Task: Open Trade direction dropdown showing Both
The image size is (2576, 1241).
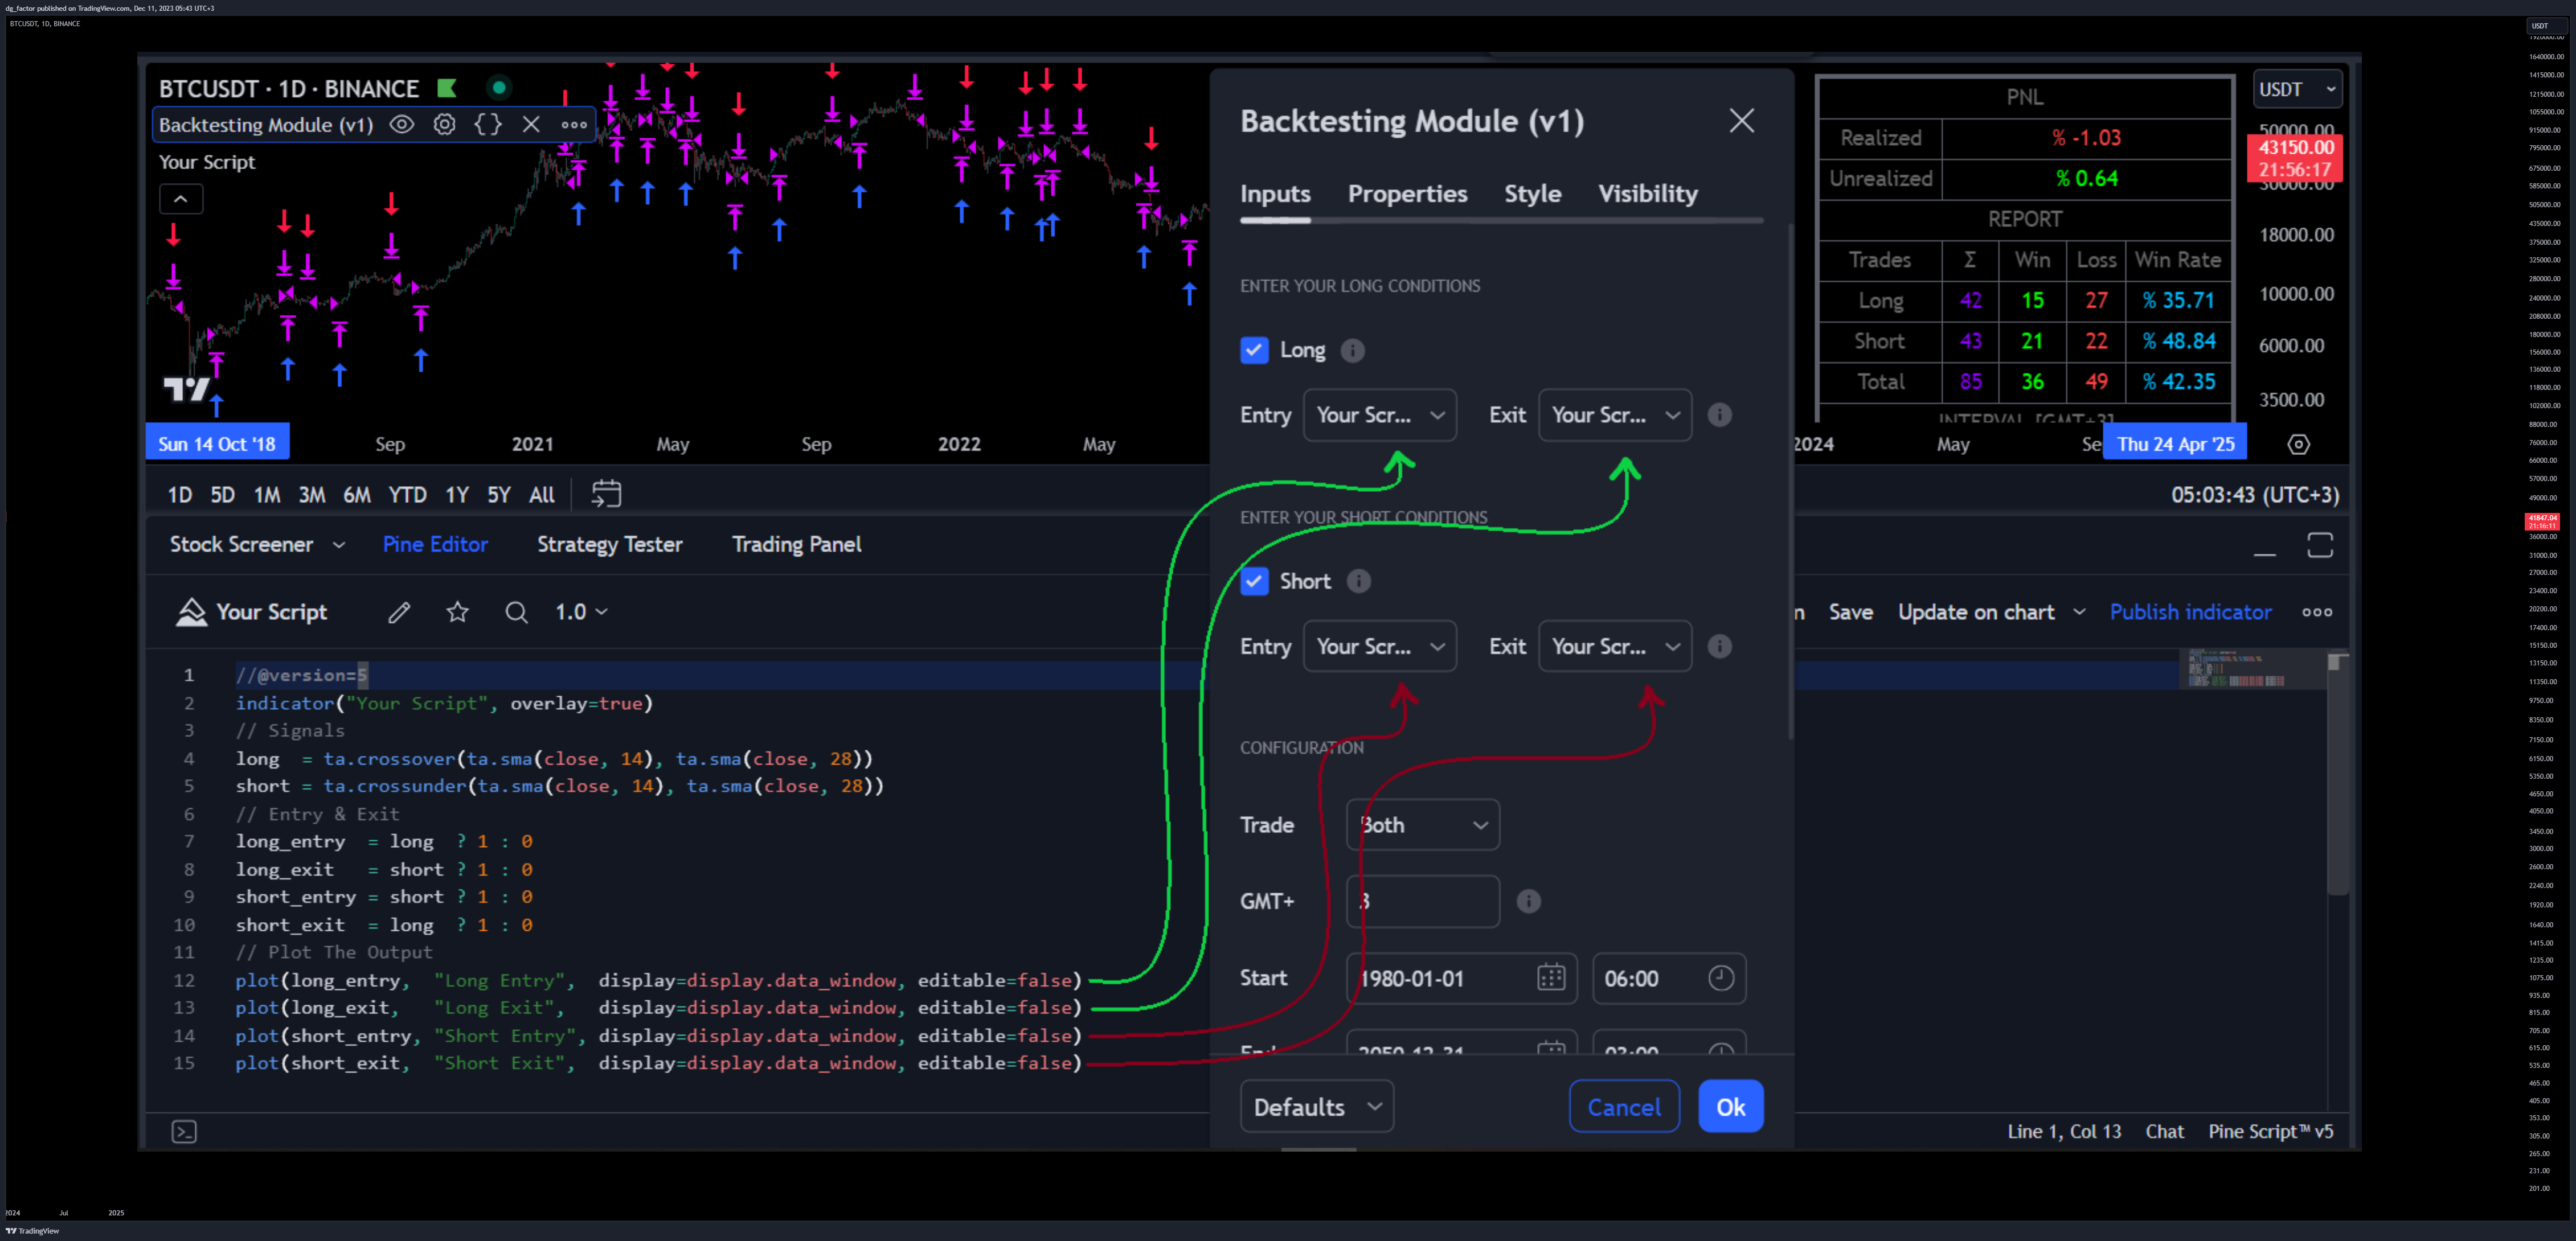Action: (x=1423, y=825)
